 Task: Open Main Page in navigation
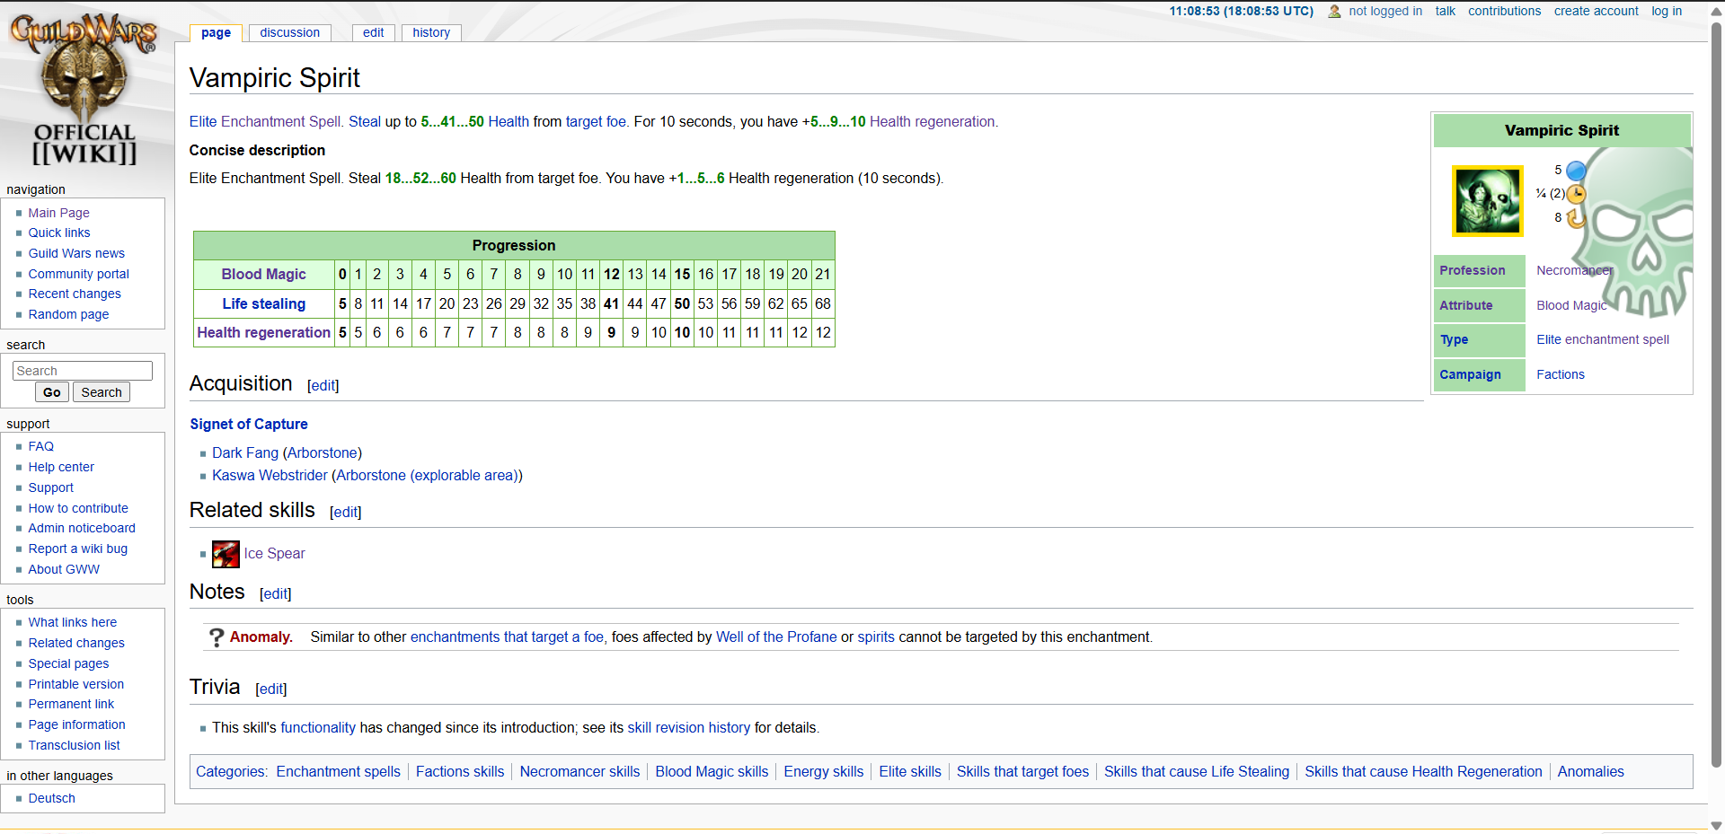click(58, 213)
